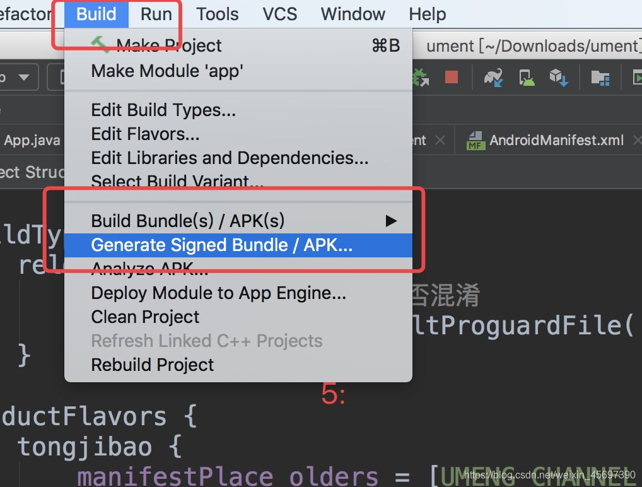Select Build Bundle(s) / APK(s) menu entry
642x487 pixels.
[x=238, y=221]
